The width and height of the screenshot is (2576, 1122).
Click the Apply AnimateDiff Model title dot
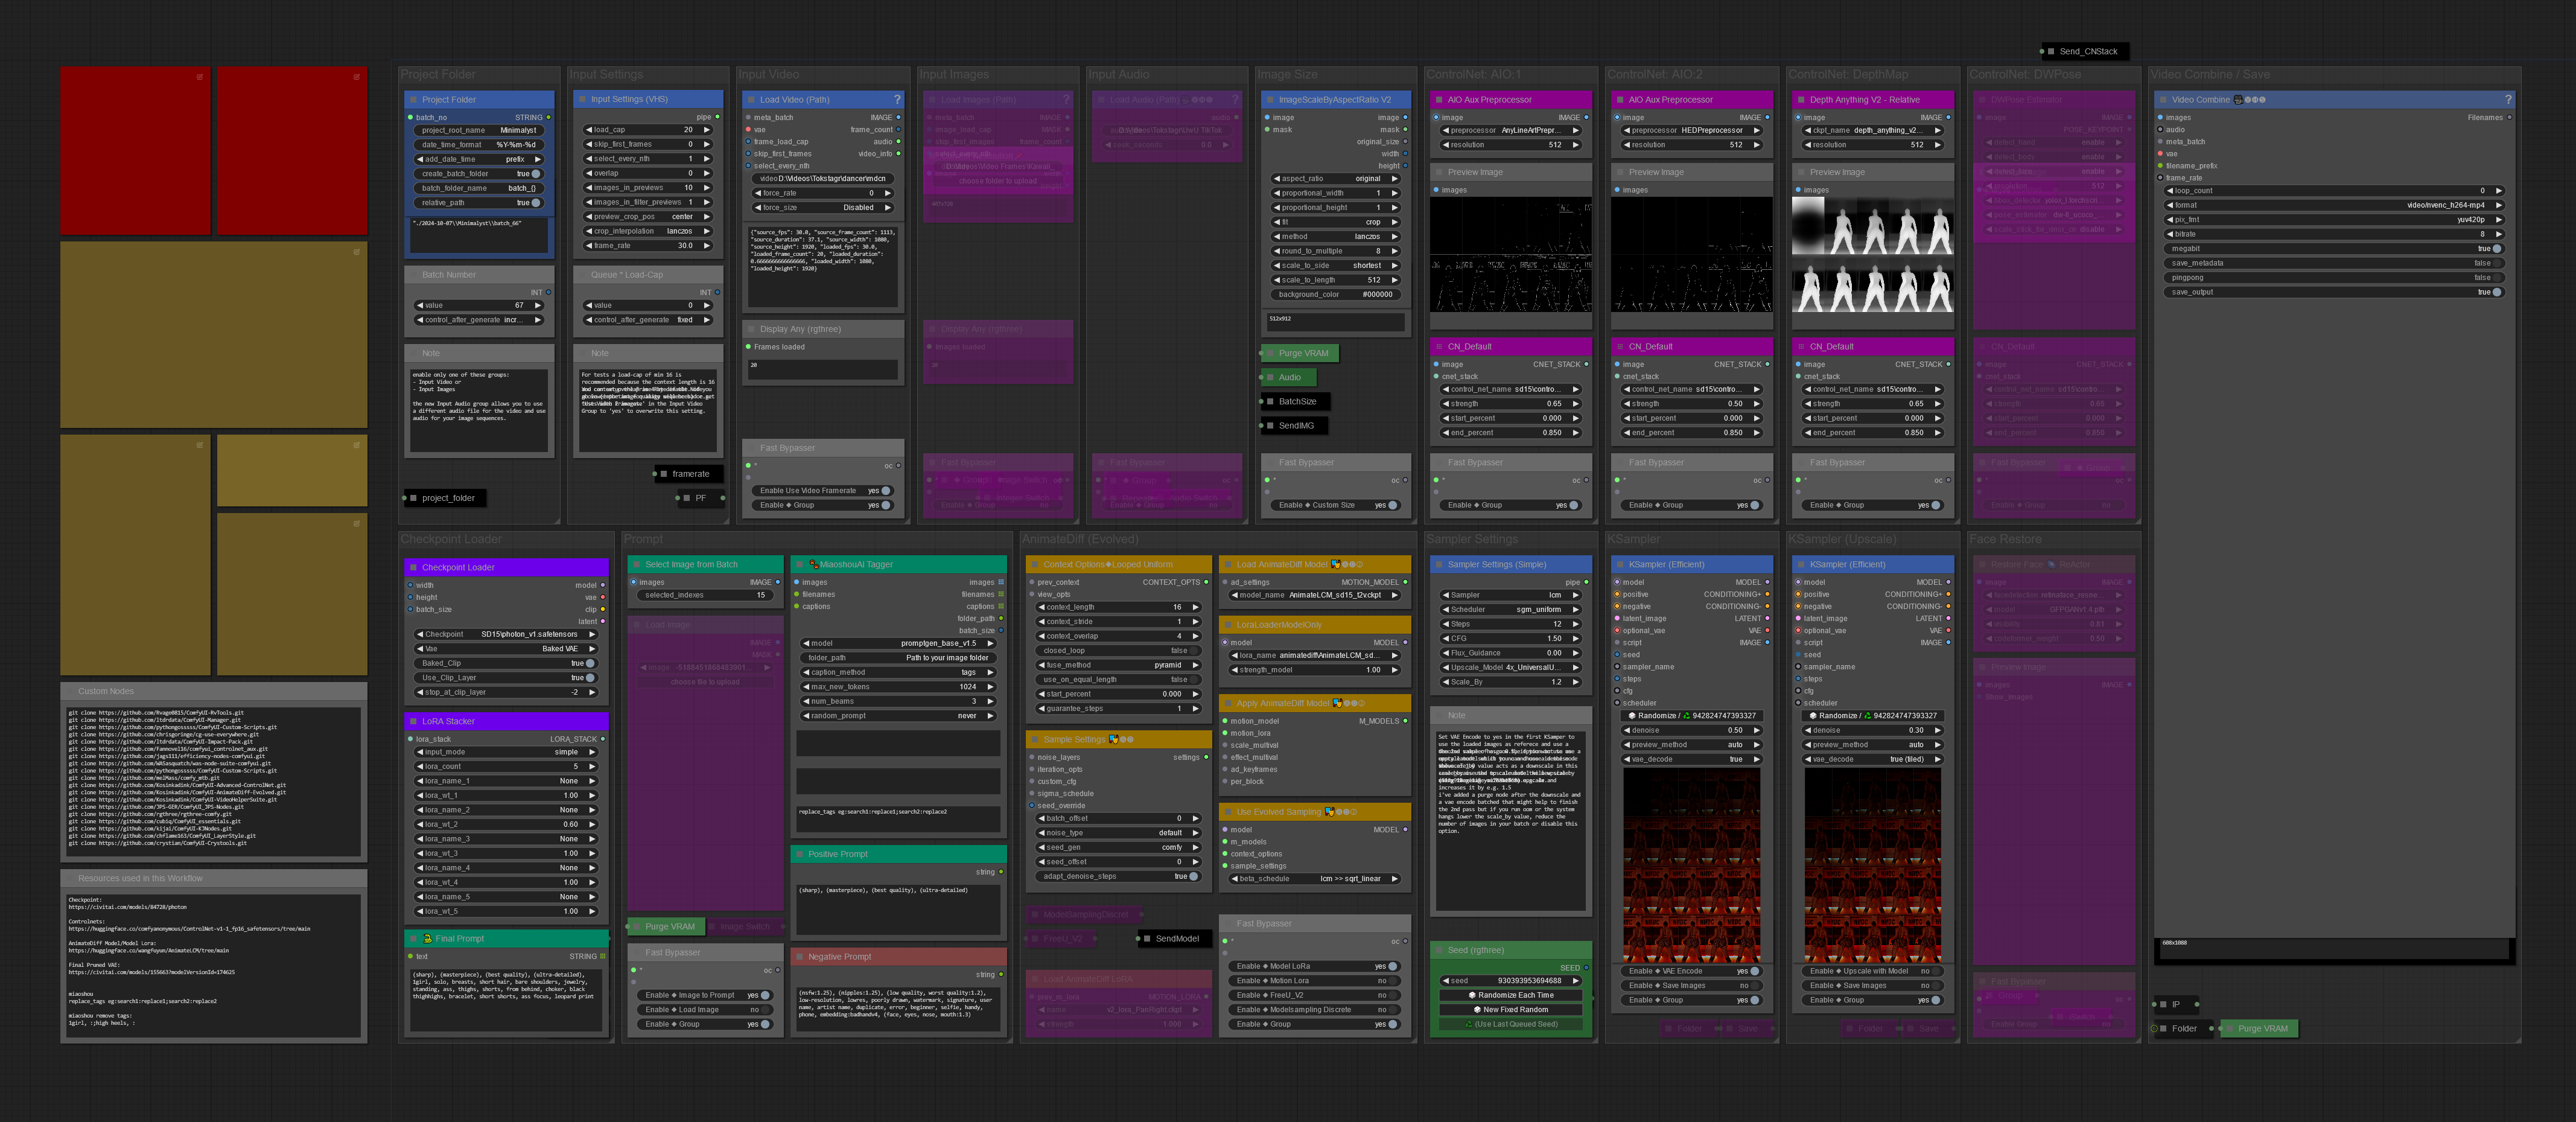point(1228,703)
